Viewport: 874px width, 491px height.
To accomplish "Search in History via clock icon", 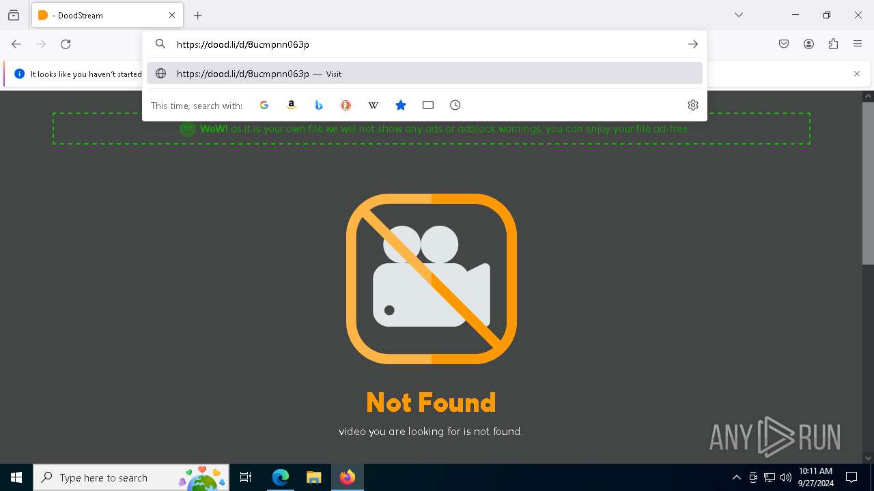I will click(455, 105).
